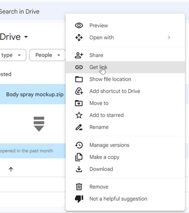Viewport: 189px width, 213px height.
Task: Click the Download arrow icon
Action: coord(79,169)
